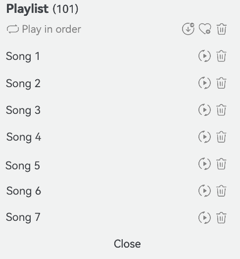Remove Song 2 using trash icon
Image resolution: width=240 pixels, height=259 pixels.
[x=221, y=83]
